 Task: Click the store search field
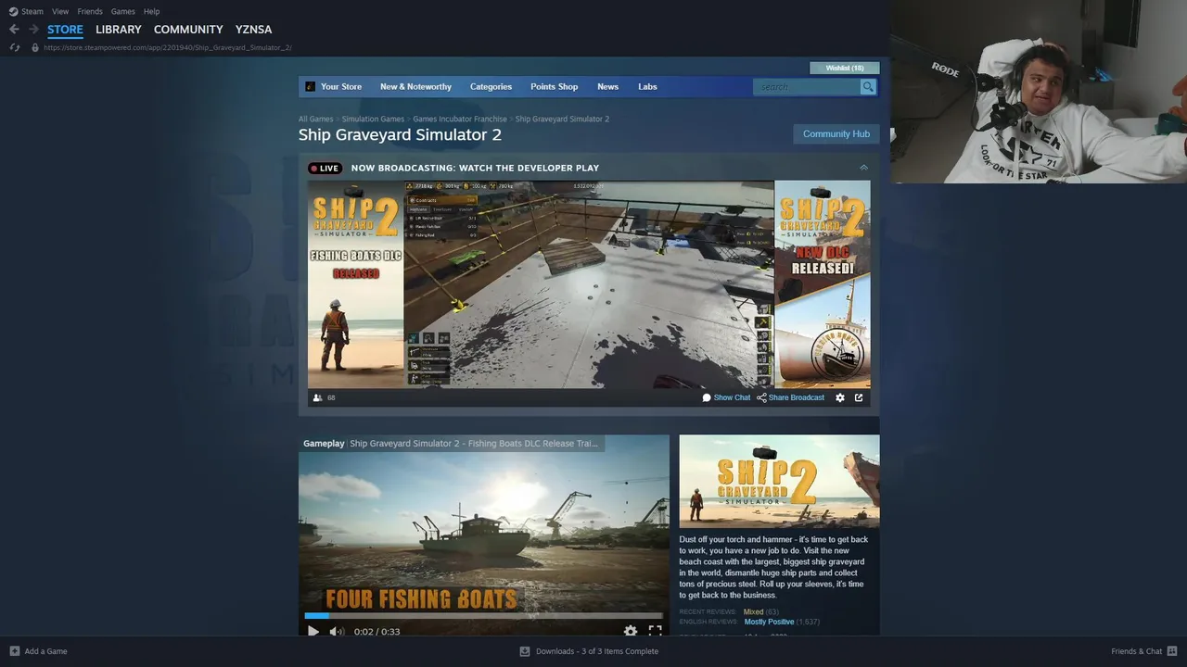tap(807, 86)
